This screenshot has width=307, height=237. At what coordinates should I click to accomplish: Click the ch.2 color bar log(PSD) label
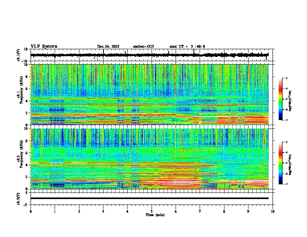click(290, 165)
